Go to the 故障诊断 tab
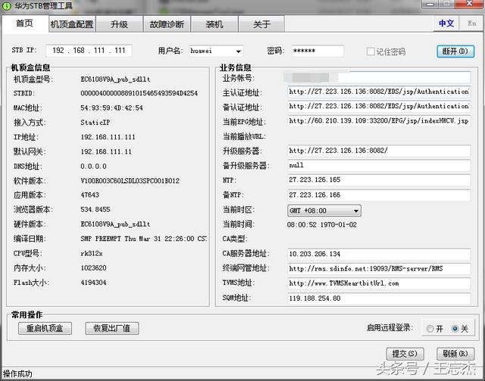485x381 pixels. [x=167, y=24]
